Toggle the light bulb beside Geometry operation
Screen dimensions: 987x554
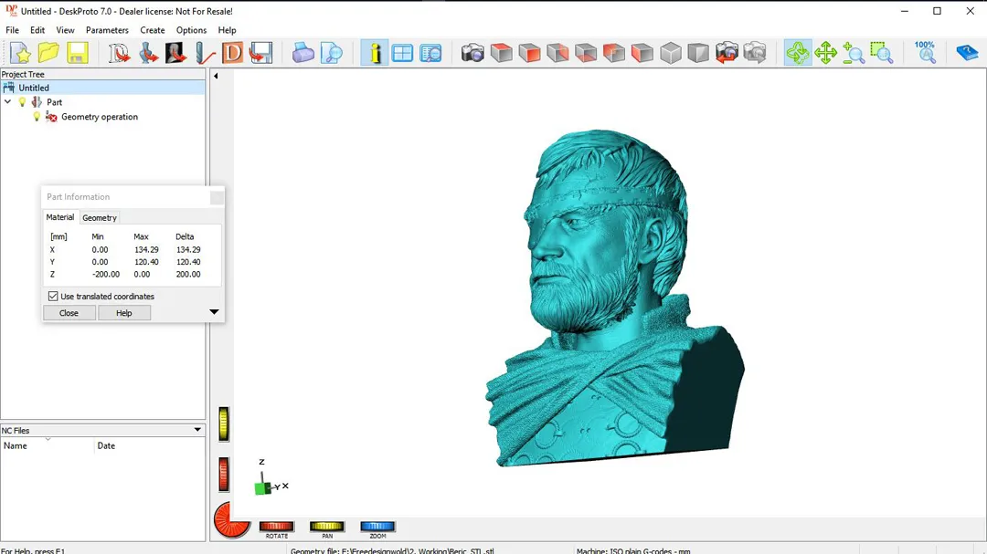37,117
